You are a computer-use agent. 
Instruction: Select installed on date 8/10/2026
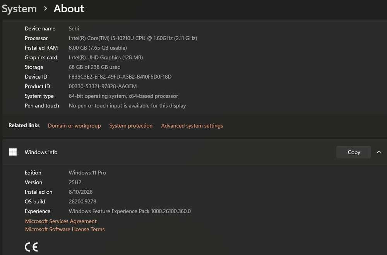[x=80, y=192]
